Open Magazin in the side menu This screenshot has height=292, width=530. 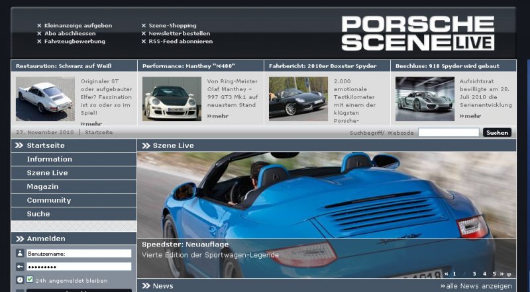click(x=42, y=186)
